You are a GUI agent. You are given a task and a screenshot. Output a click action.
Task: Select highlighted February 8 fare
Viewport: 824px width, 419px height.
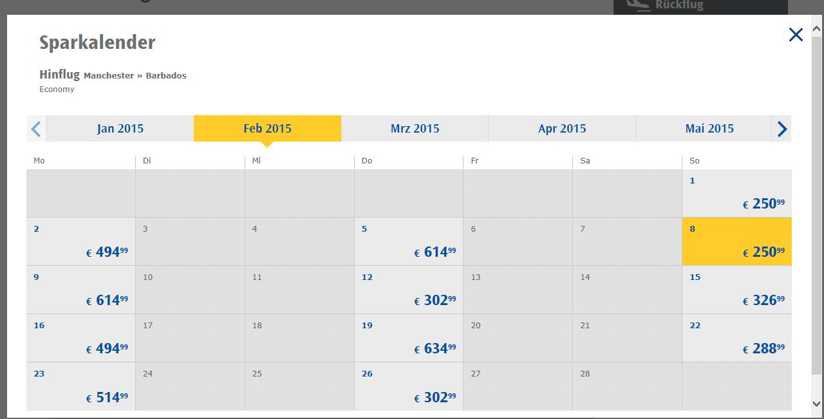click(x=737, y=241)
